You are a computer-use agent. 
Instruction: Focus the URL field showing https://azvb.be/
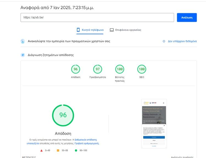[x=97, y=17]
